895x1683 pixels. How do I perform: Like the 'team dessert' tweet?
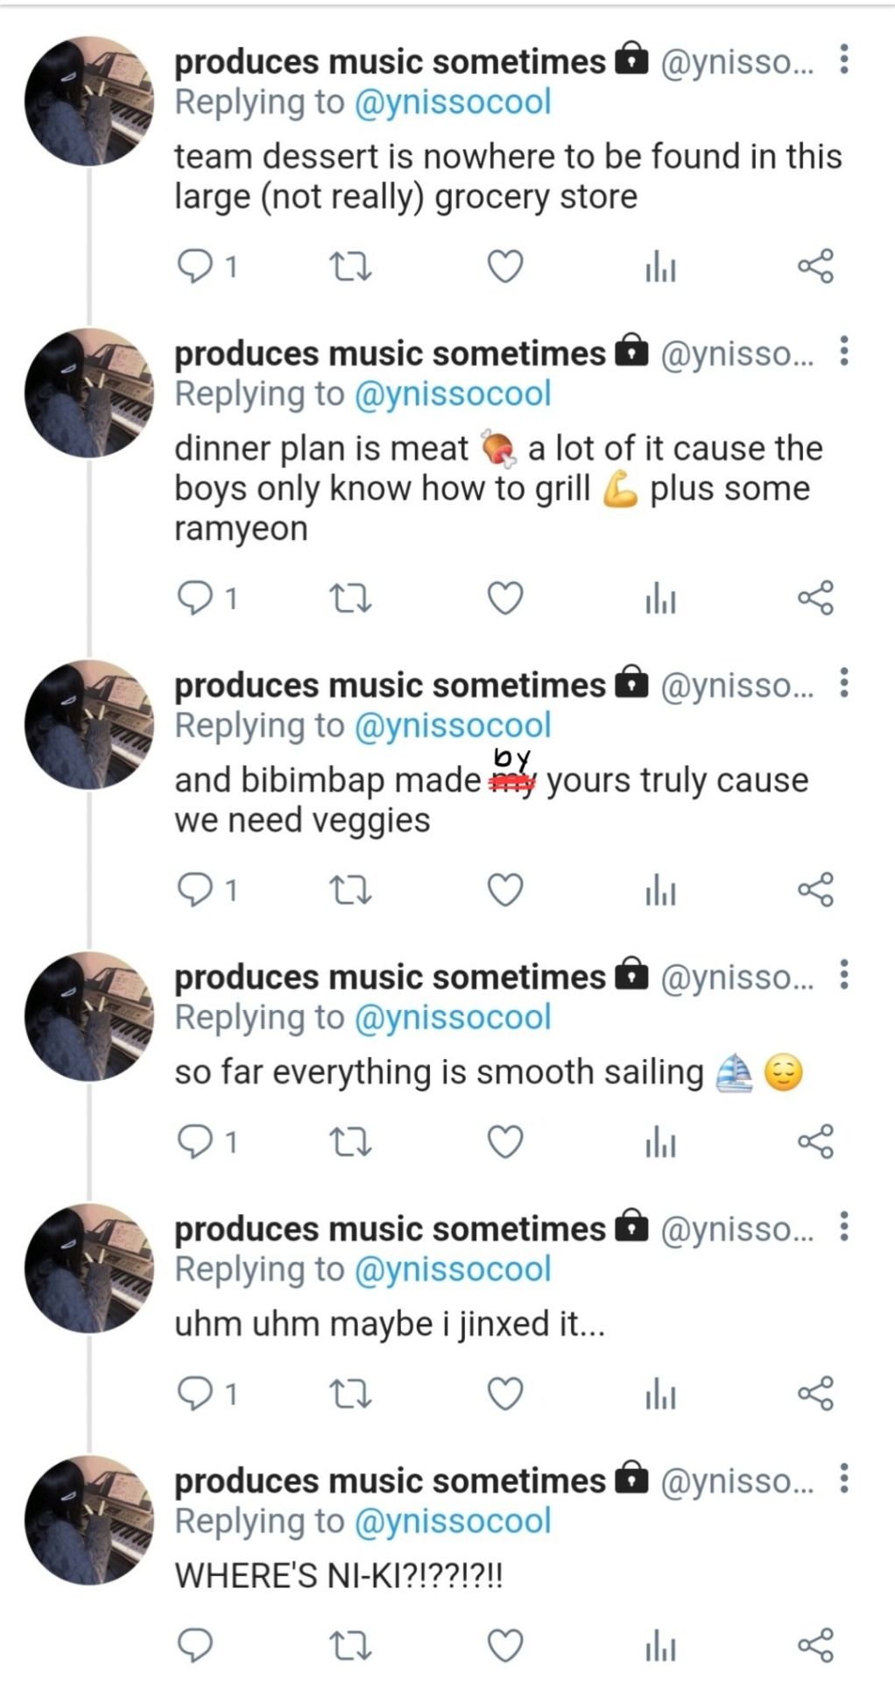(x=504, y=266)
